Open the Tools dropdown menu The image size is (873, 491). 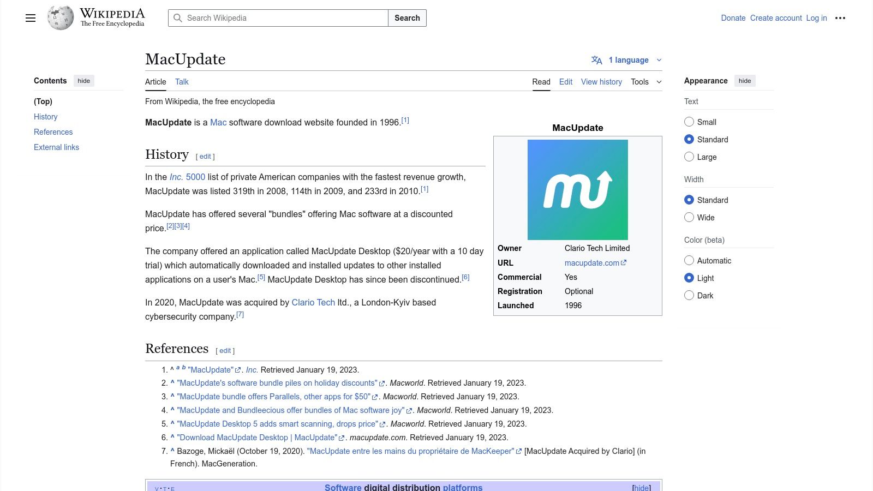(x=646, y=82)
